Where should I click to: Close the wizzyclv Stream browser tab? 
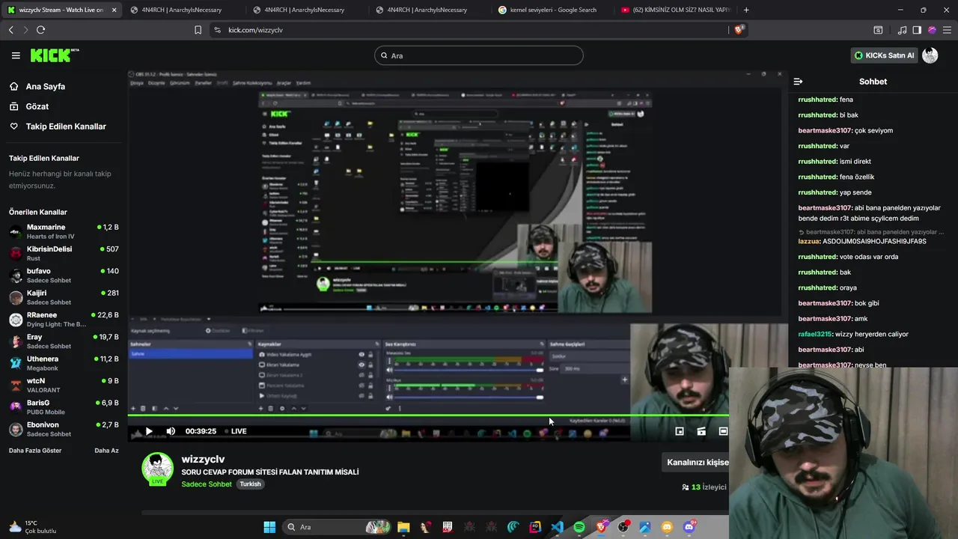(x=114, y=10)
